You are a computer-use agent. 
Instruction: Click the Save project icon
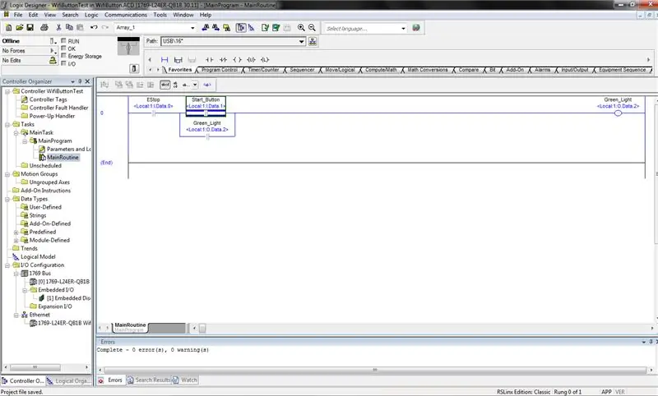pyautogui.click(x=30, y=27)
